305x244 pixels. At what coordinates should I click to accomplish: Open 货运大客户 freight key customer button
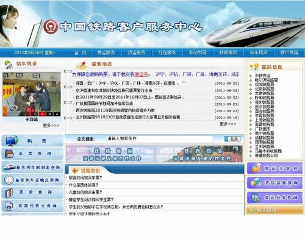275,168
